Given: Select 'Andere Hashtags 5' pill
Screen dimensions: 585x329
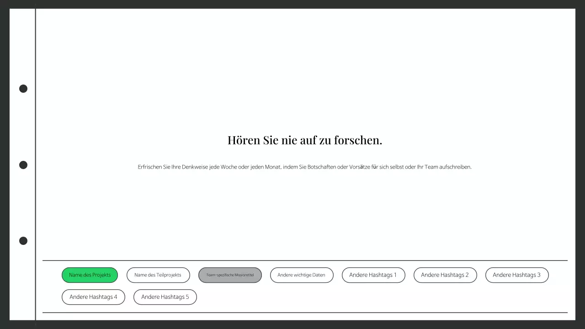Looking at the screenshot, I should [165, 297].
